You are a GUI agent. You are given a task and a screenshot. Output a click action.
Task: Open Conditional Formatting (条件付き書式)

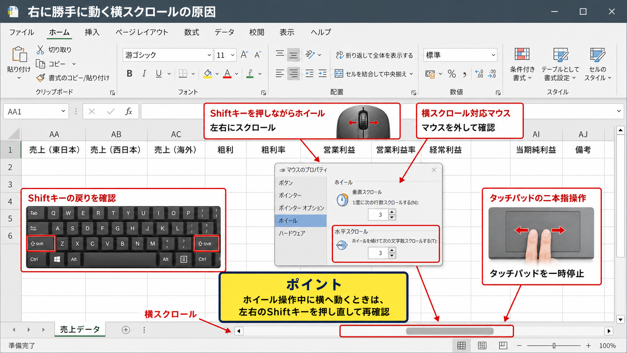[522, 64]
